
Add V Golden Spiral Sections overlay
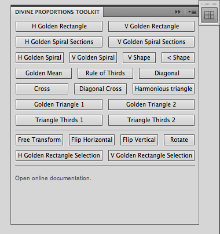[x=151, y=42]
